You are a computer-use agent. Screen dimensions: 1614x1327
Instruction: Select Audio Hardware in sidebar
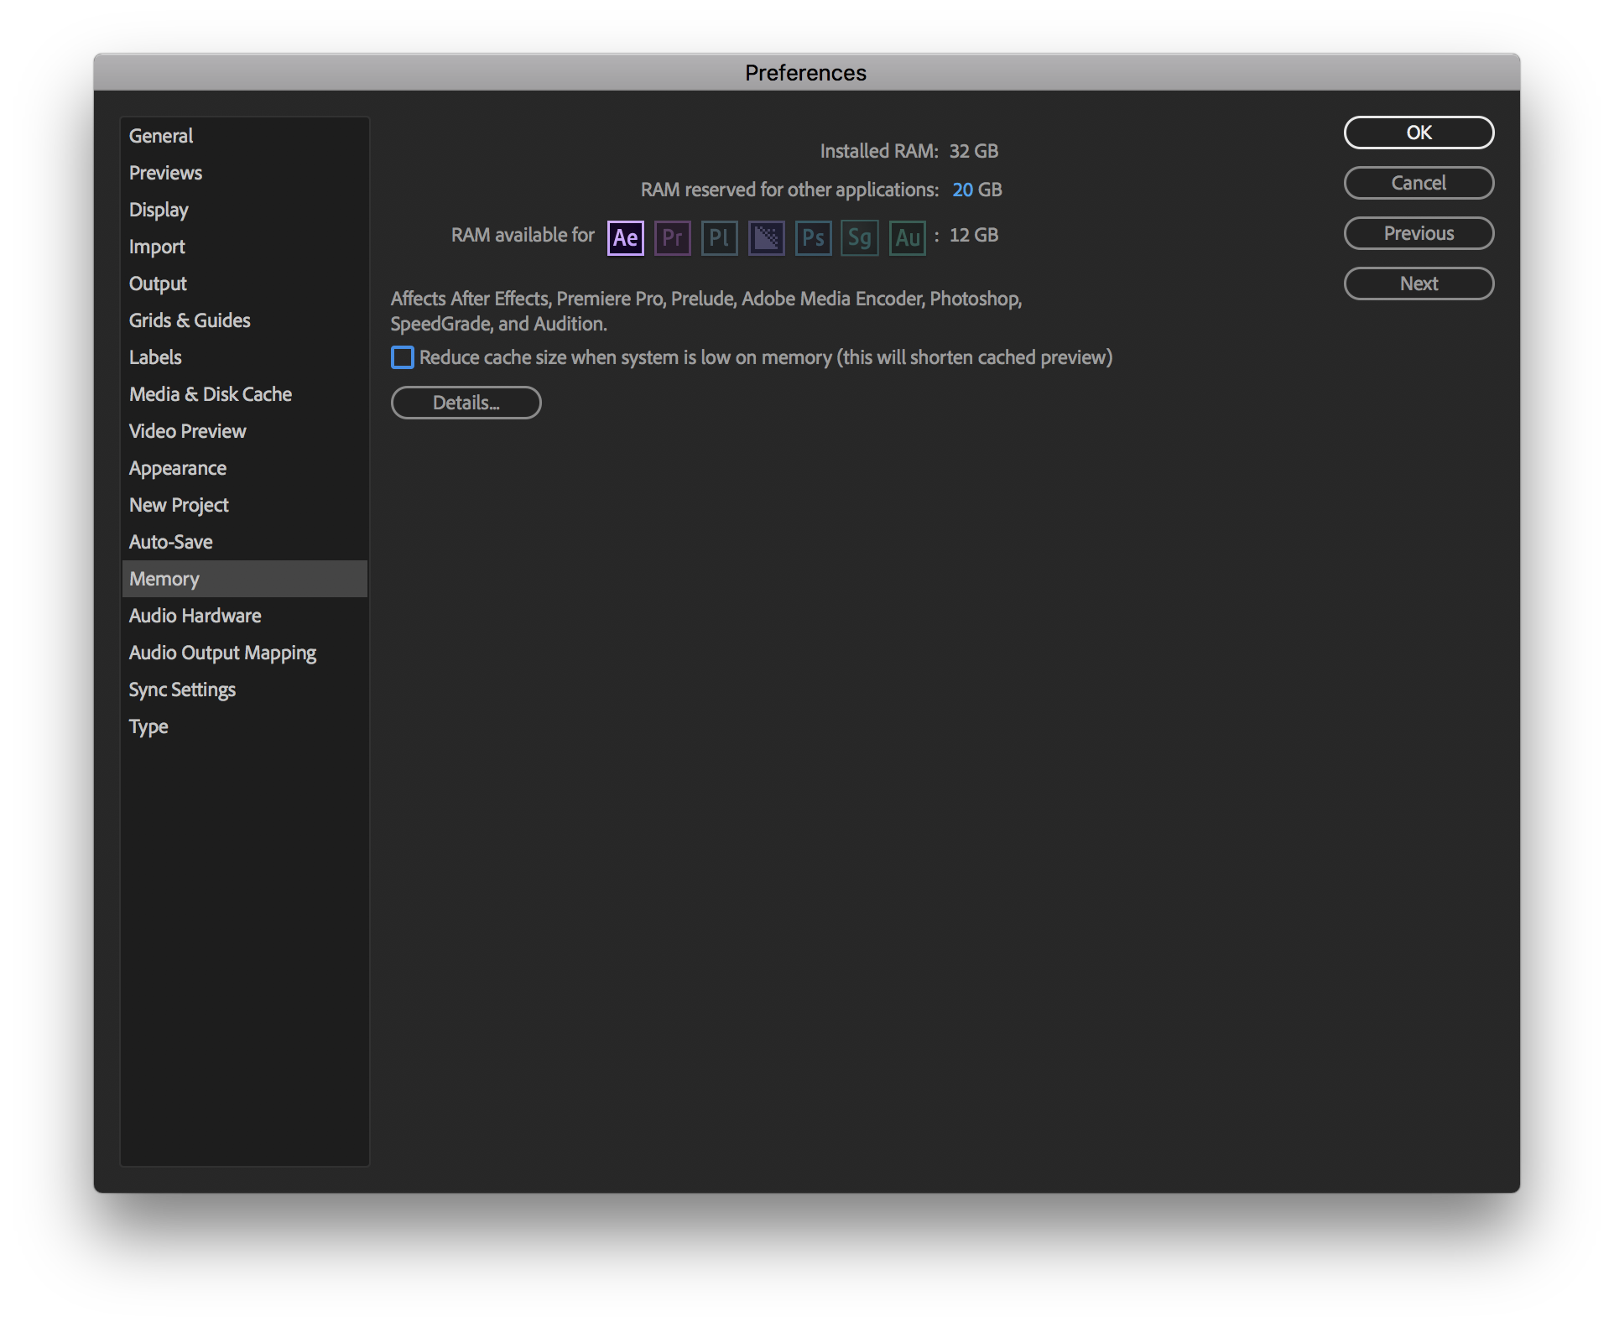click(x=195, y=616)
